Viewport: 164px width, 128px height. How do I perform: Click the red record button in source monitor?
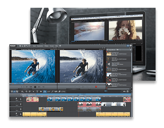click(96, 87)
